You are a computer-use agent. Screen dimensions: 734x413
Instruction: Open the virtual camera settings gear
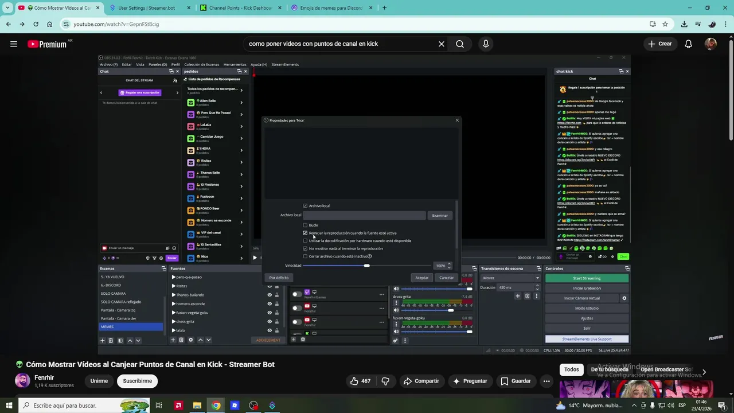coord(624,298)
